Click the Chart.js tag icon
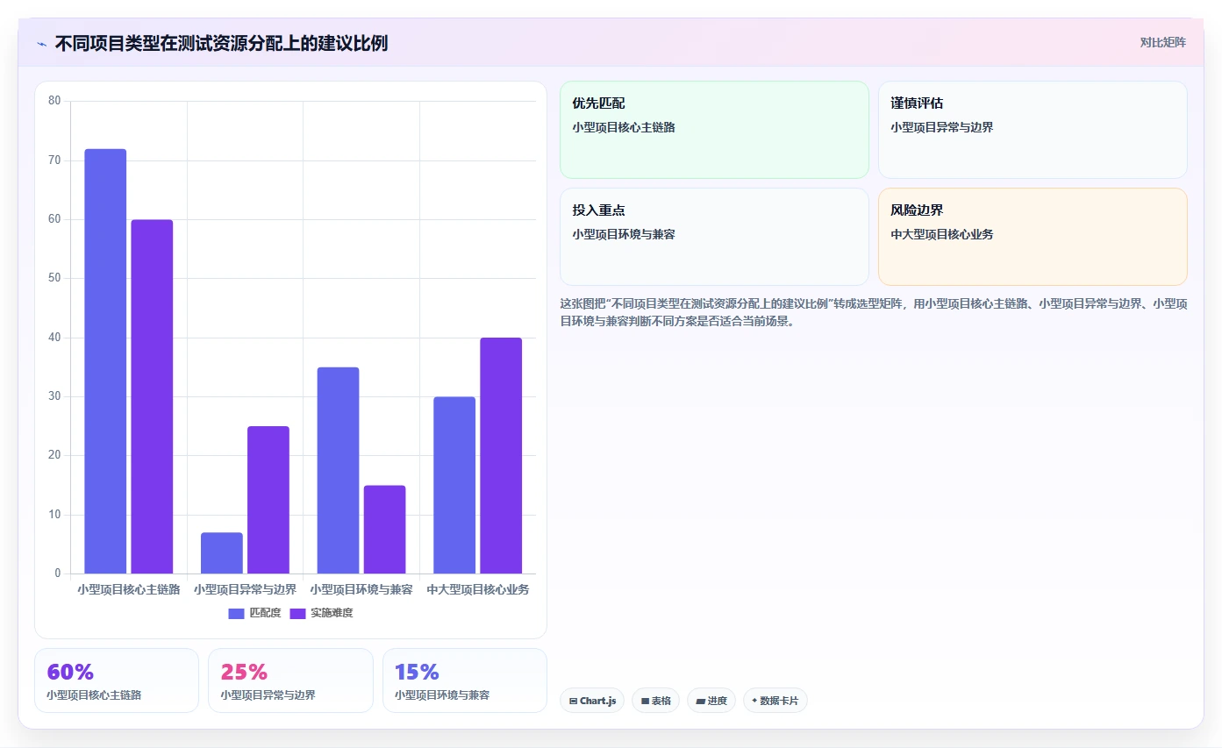Image resolution: width=1222 pixels, height=748 pixels. click(573, 701)
